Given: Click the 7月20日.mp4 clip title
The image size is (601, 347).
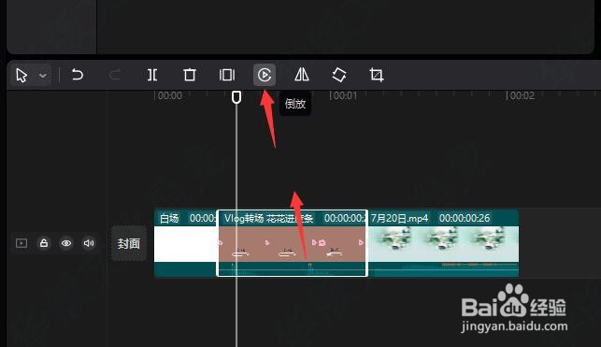Looking at the screenshot, I should pos(399,218).
